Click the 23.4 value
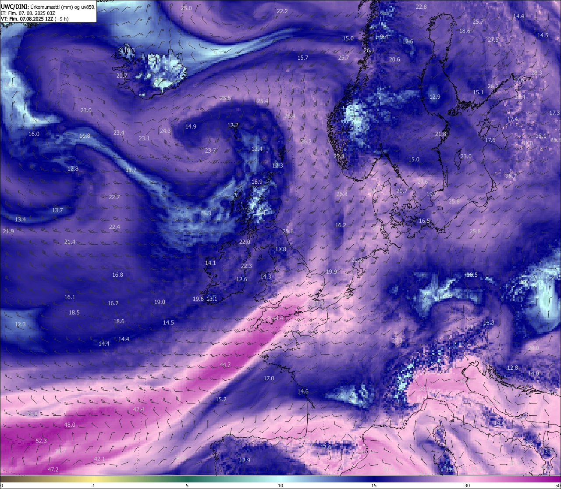This screenshot has height=489, width=561. (x=119, y=133)
